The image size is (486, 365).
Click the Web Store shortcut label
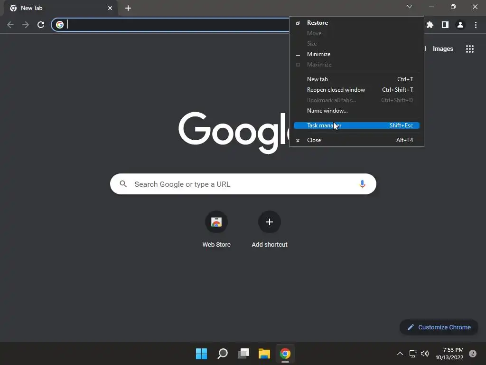point(216,245)
